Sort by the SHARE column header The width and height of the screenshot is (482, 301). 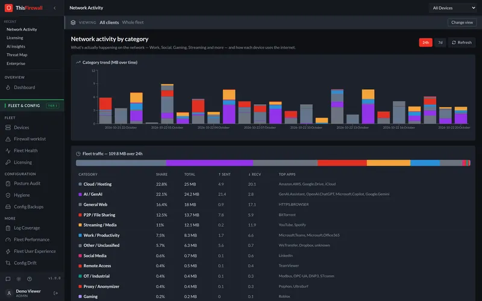pos(161,174)
